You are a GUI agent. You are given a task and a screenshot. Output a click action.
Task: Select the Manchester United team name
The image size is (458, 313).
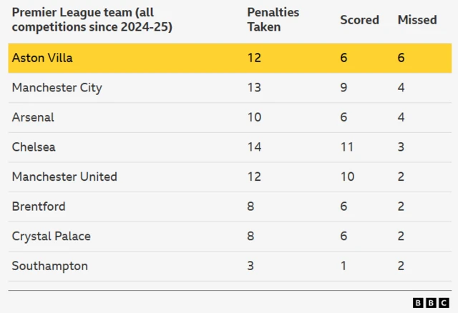pos(64,177)
